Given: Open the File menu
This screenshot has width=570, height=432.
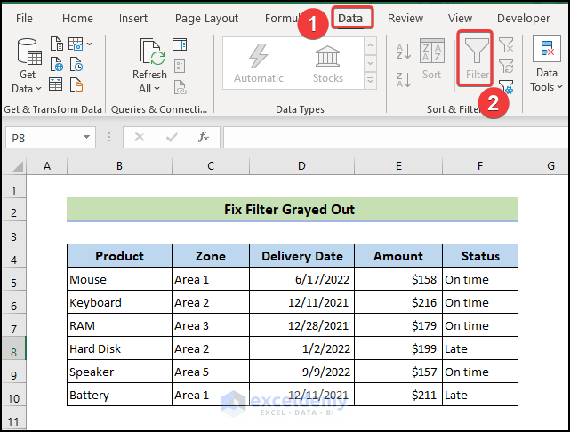Looking at the screenshot, I should (x=25, y=18).
